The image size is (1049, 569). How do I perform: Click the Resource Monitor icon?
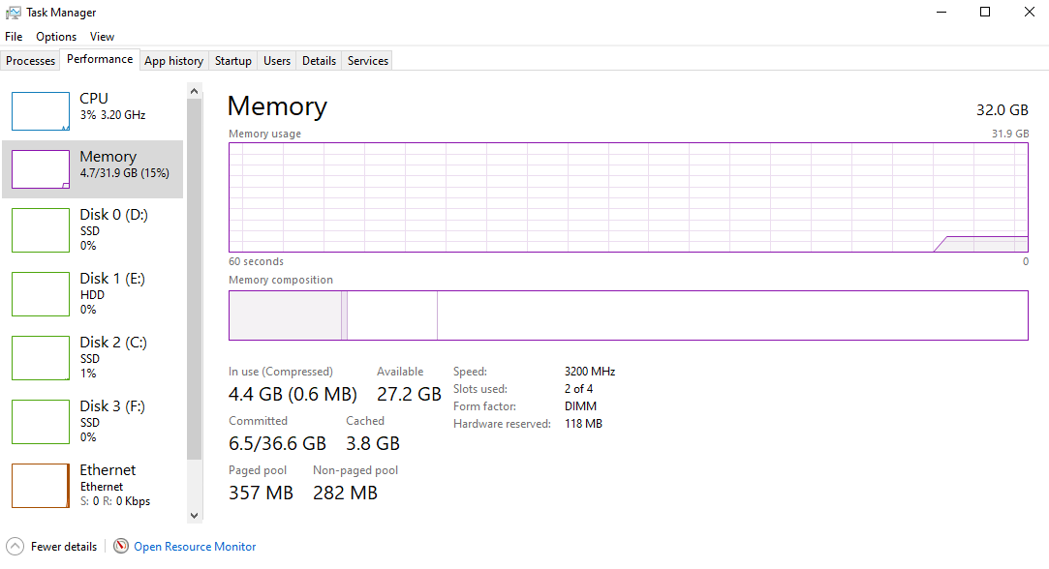121,547
